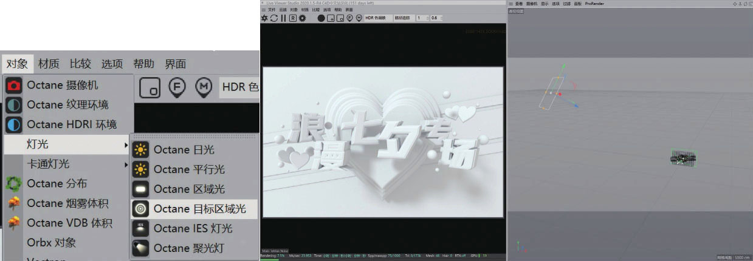The image size is (753, 261).
Task: Select Octane 目标区域光 in the light submenu
Action: click(x=194, y=208)
